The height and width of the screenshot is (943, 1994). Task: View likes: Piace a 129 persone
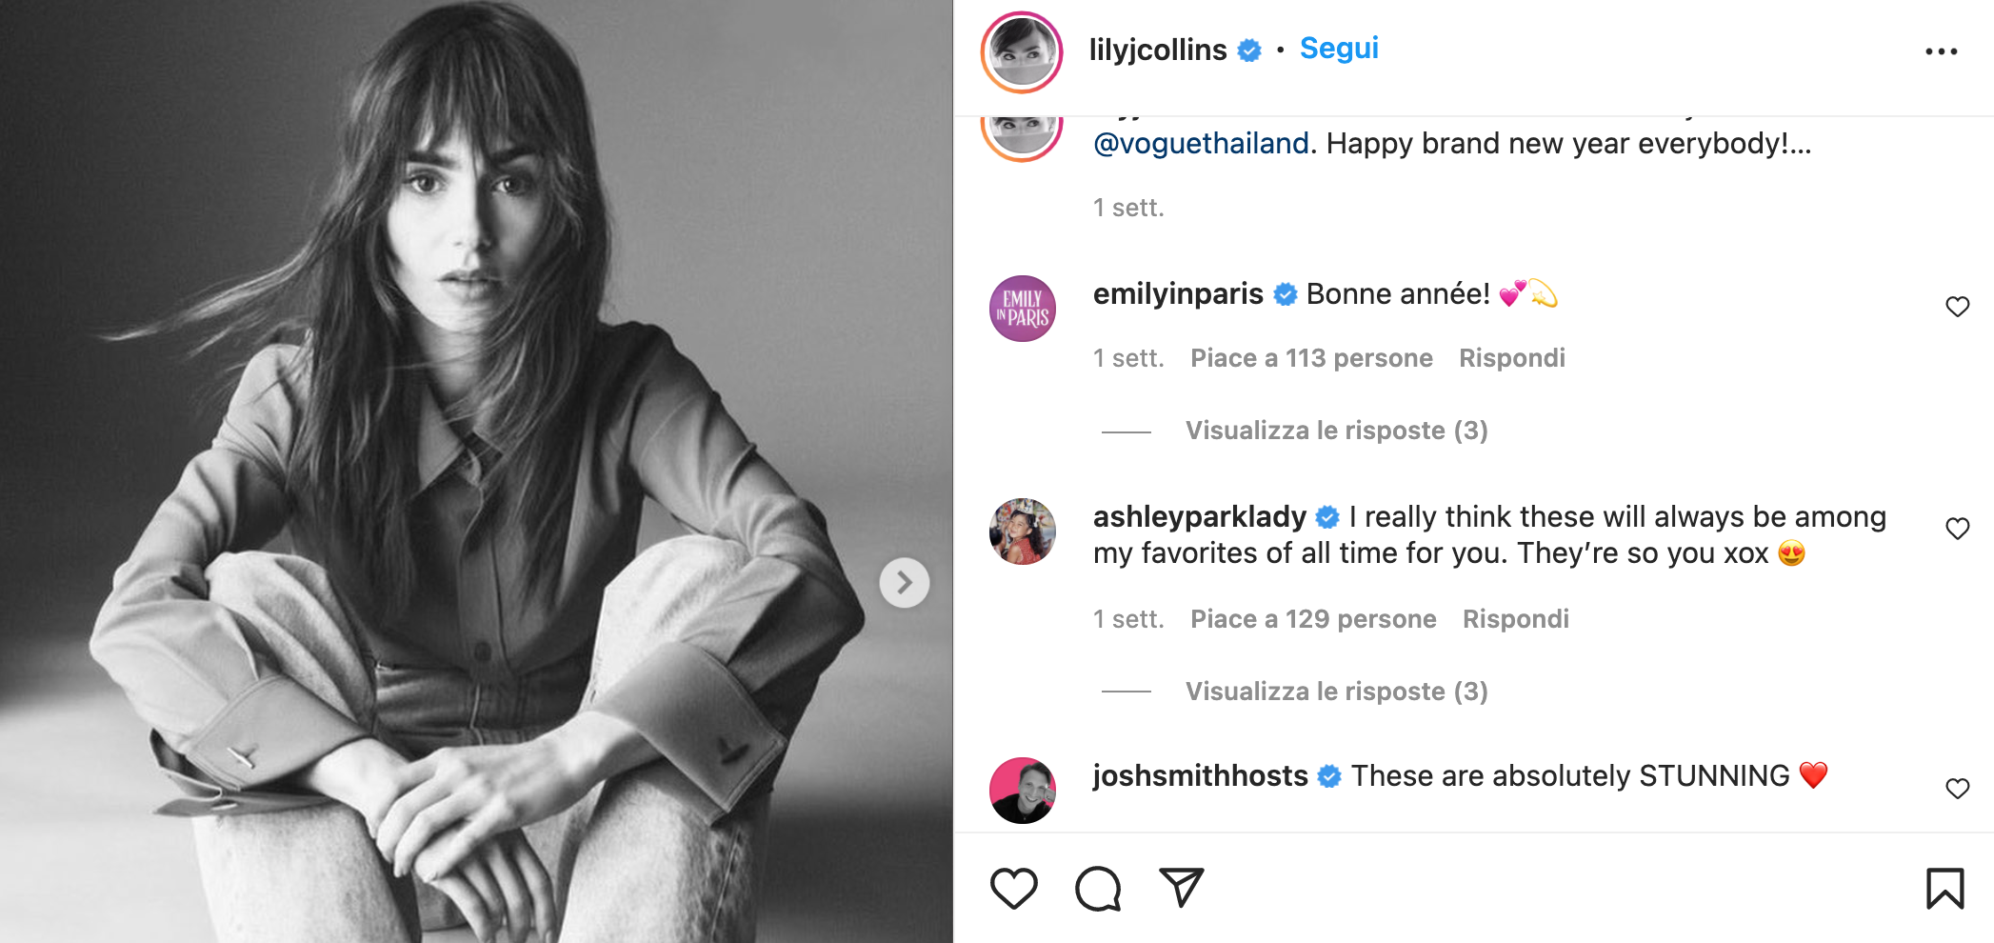tap(1312, 619)
